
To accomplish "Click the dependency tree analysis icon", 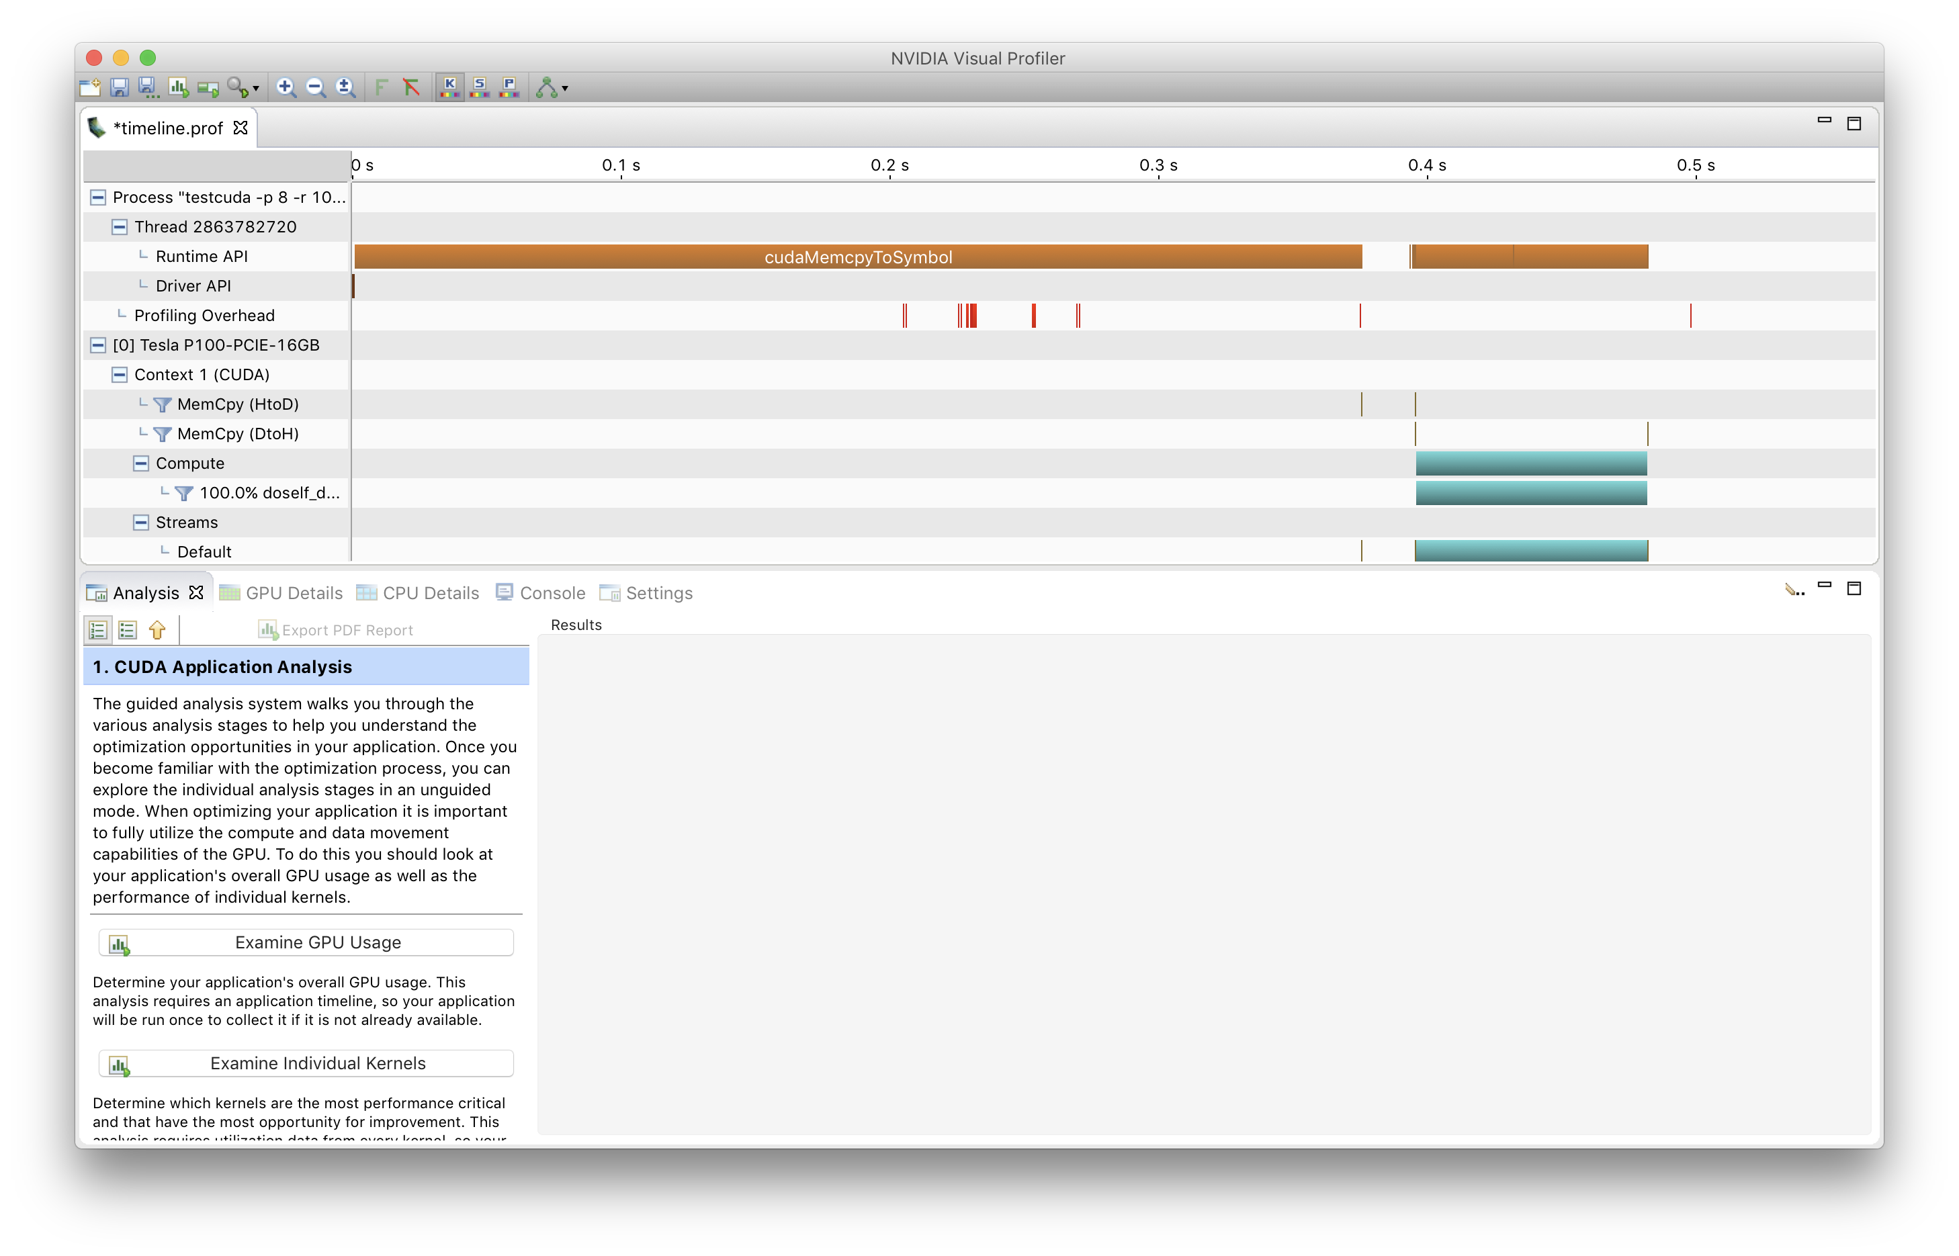I will pos(546,87).
